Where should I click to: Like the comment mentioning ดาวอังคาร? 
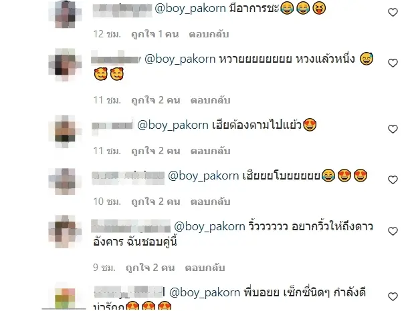tap(393, 231)
